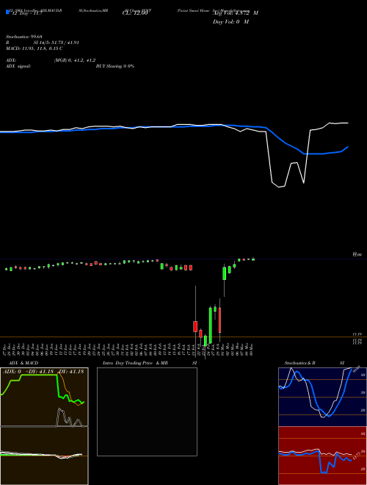The image size is (367, 485).
Task: Select the MACD: 11.95, 11.8, 0.15 line
Action: 34,48
